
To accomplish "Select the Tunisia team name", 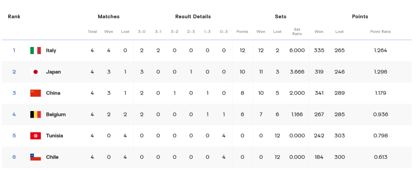I will (54, 136).
